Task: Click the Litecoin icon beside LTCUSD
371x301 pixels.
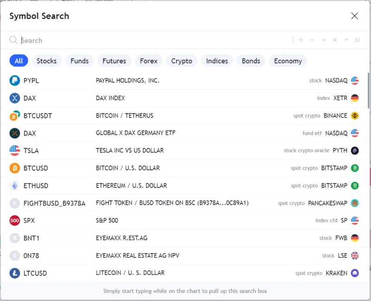Action: (x=15, y=273)
